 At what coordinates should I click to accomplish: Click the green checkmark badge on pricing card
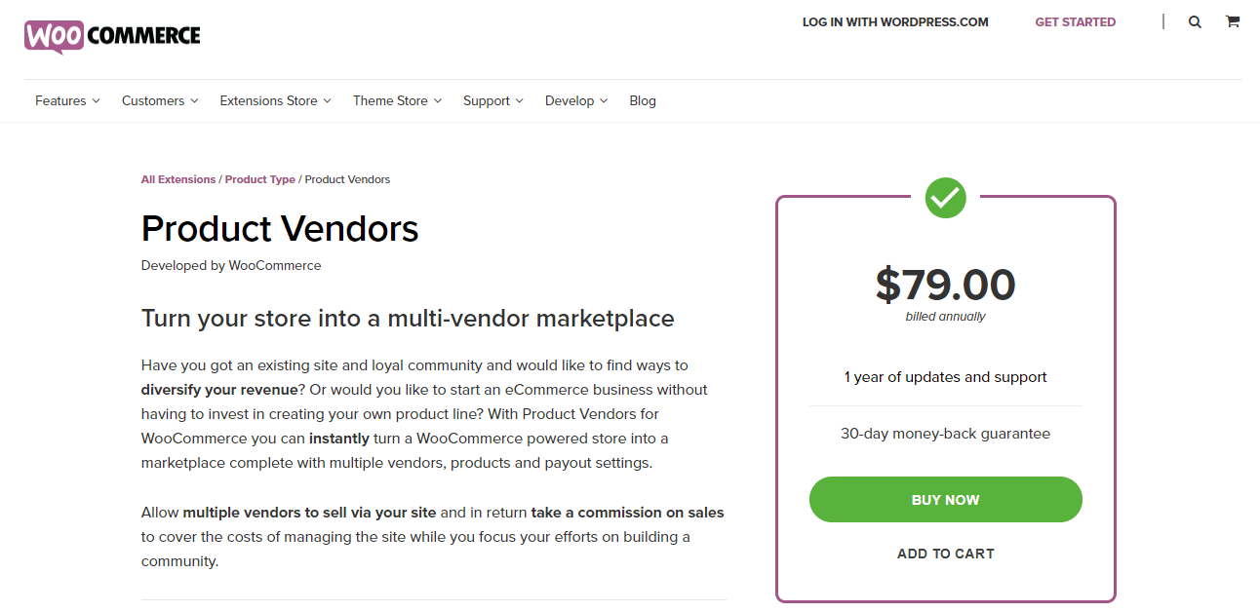944,198
